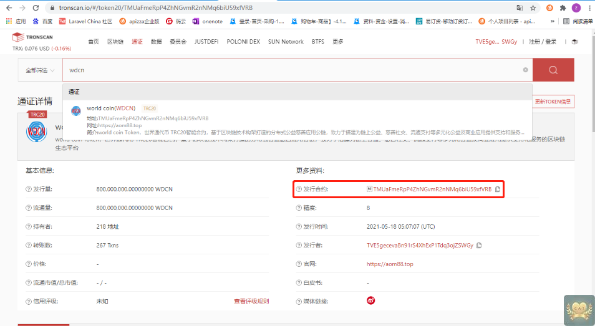595x326 pixels.
Task: Click the 218 地址 holders value
Action: [x=107, y=227]
